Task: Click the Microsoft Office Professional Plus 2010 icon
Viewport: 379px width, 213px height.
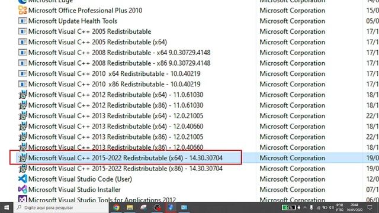Action: click(x=23, y=11)
